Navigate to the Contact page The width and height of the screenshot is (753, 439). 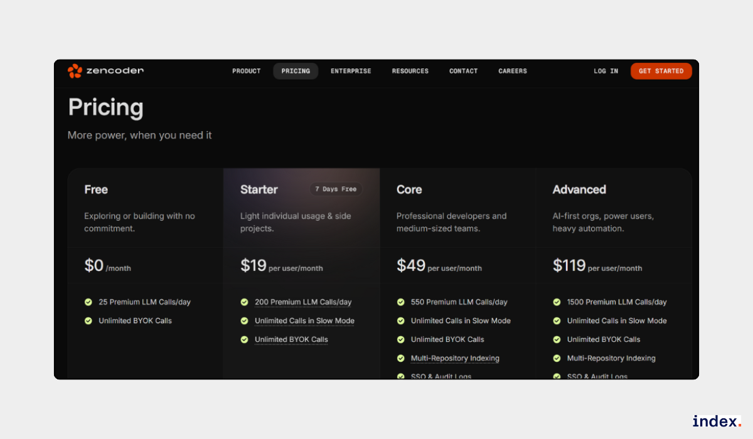pos(463,71)
